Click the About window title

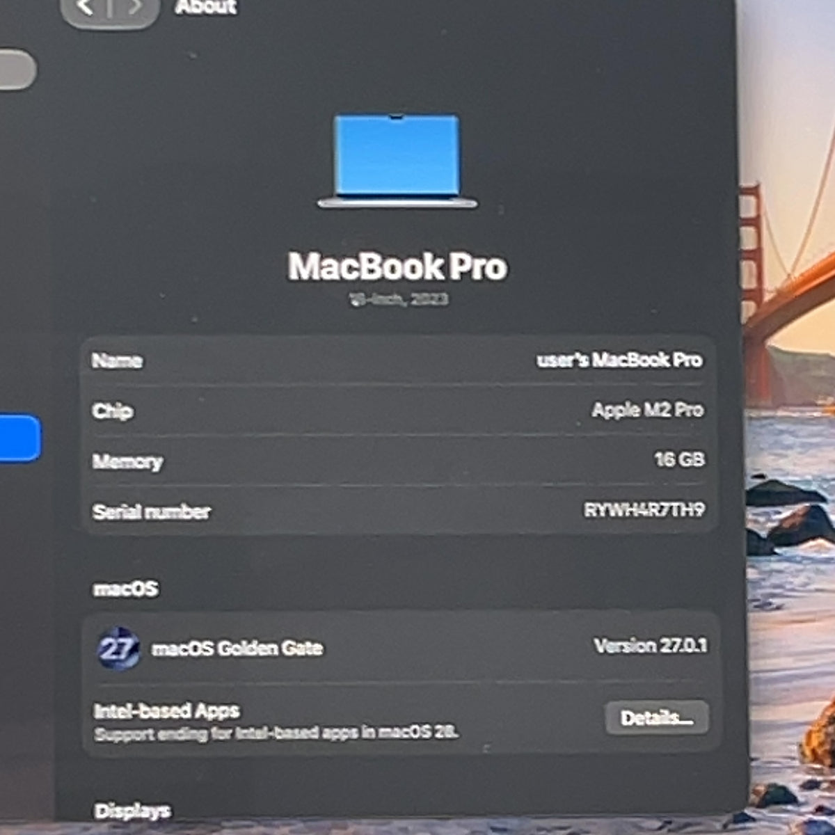click(x=206, y=7)
